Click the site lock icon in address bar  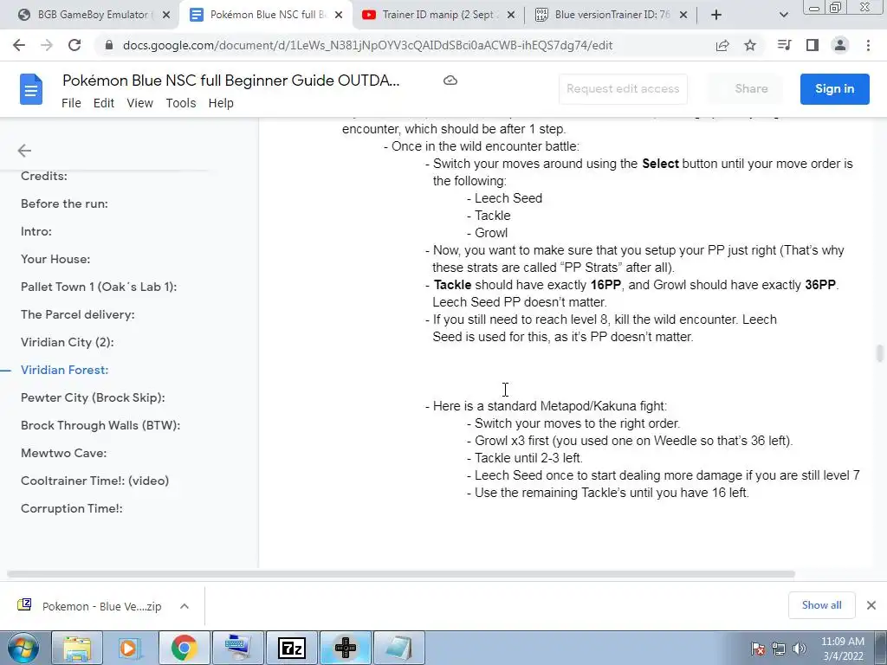[109, 45]
